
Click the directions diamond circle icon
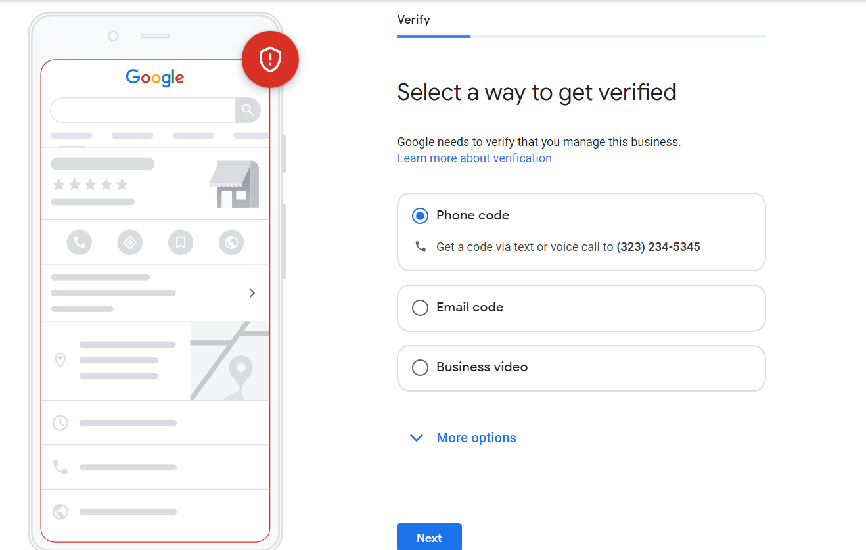click(x=130, y=242)
